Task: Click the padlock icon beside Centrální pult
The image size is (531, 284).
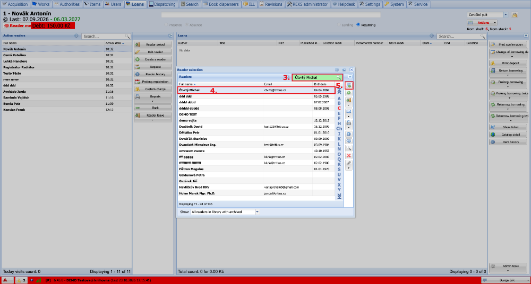Action: (x=515, y=15)
